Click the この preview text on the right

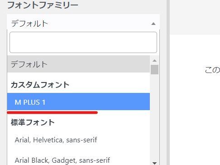pos(212,70)
